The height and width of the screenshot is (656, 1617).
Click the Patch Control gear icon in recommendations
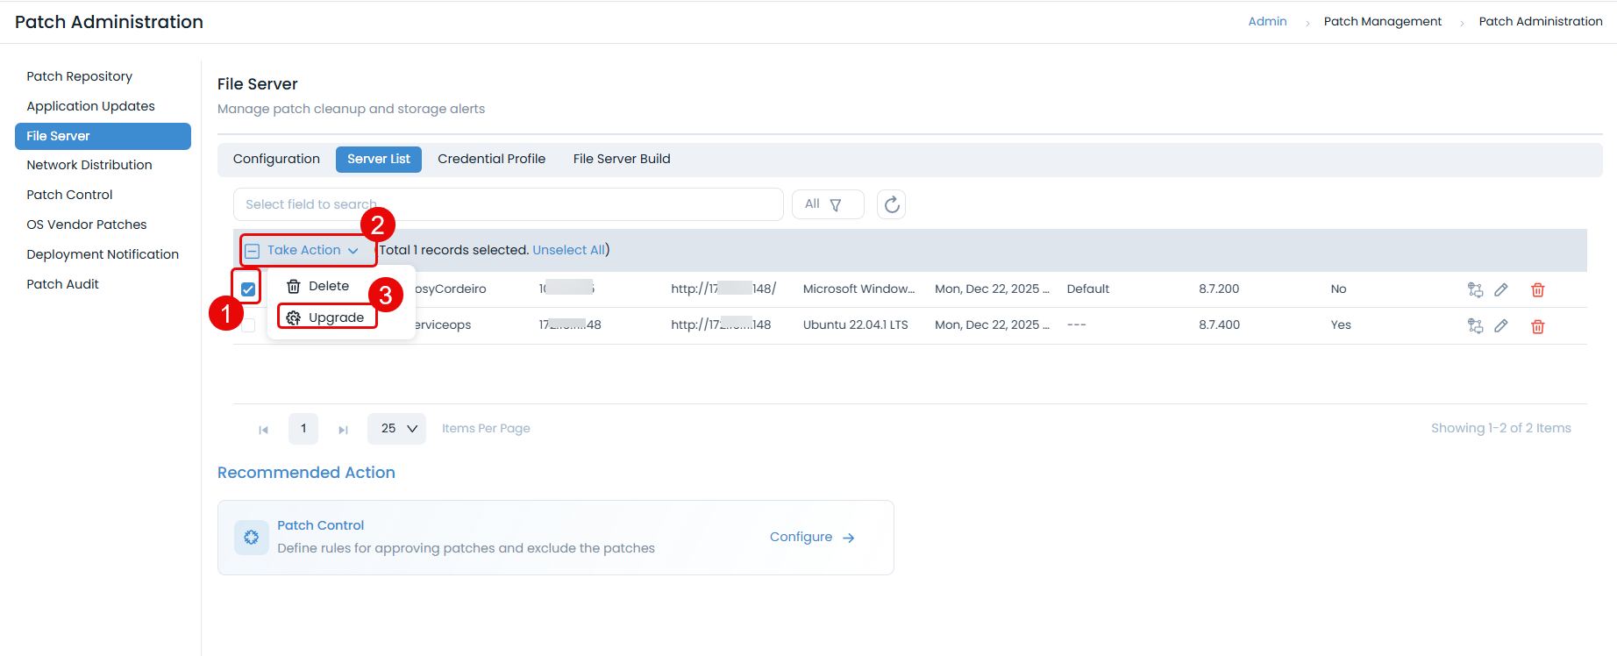(x=252, y=537)
